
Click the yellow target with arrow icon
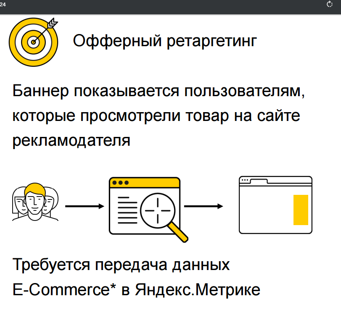(x=34, y=42)
